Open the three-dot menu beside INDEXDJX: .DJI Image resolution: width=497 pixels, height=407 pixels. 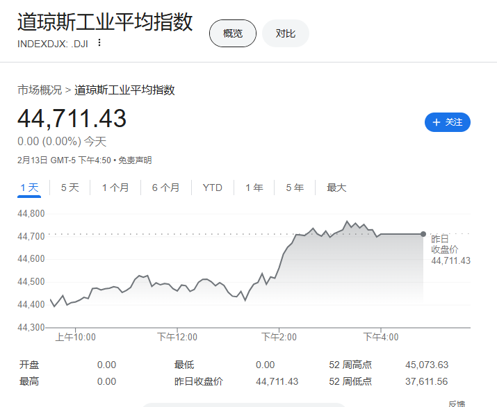99,43
